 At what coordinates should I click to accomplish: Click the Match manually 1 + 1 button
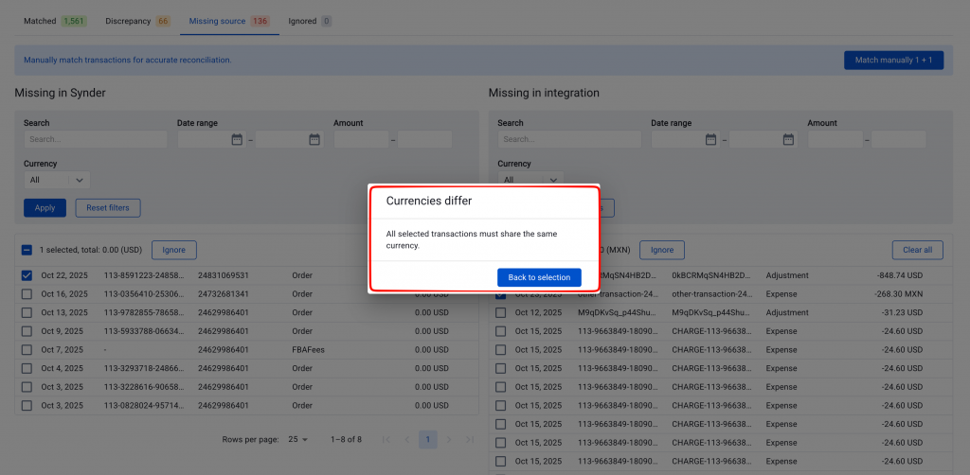point(894,60)
